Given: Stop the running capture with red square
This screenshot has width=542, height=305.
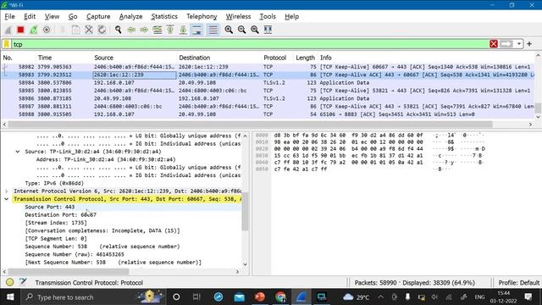Looking at the screenshot, I should [x=20, y=30].
